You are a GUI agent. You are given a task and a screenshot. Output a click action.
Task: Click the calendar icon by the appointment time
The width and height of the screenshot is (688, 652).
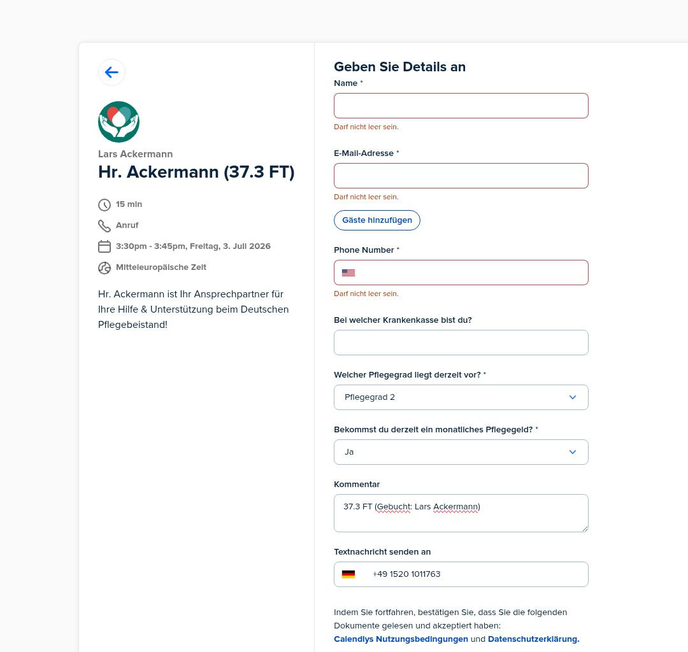pos(104,246)
